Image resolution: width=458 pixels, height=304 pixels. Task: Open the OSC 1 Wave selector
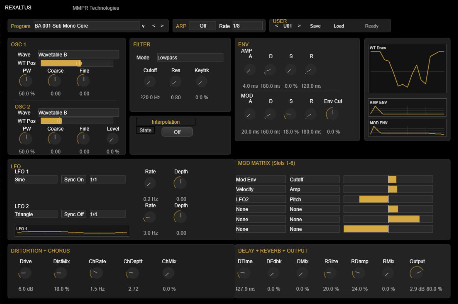click(x=78, y=54)
